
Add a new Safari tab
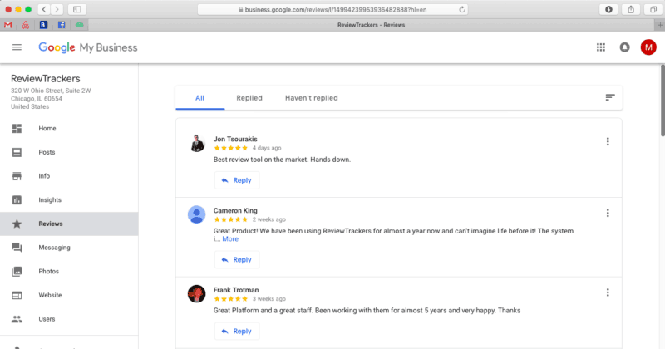(x=659, y=25)
